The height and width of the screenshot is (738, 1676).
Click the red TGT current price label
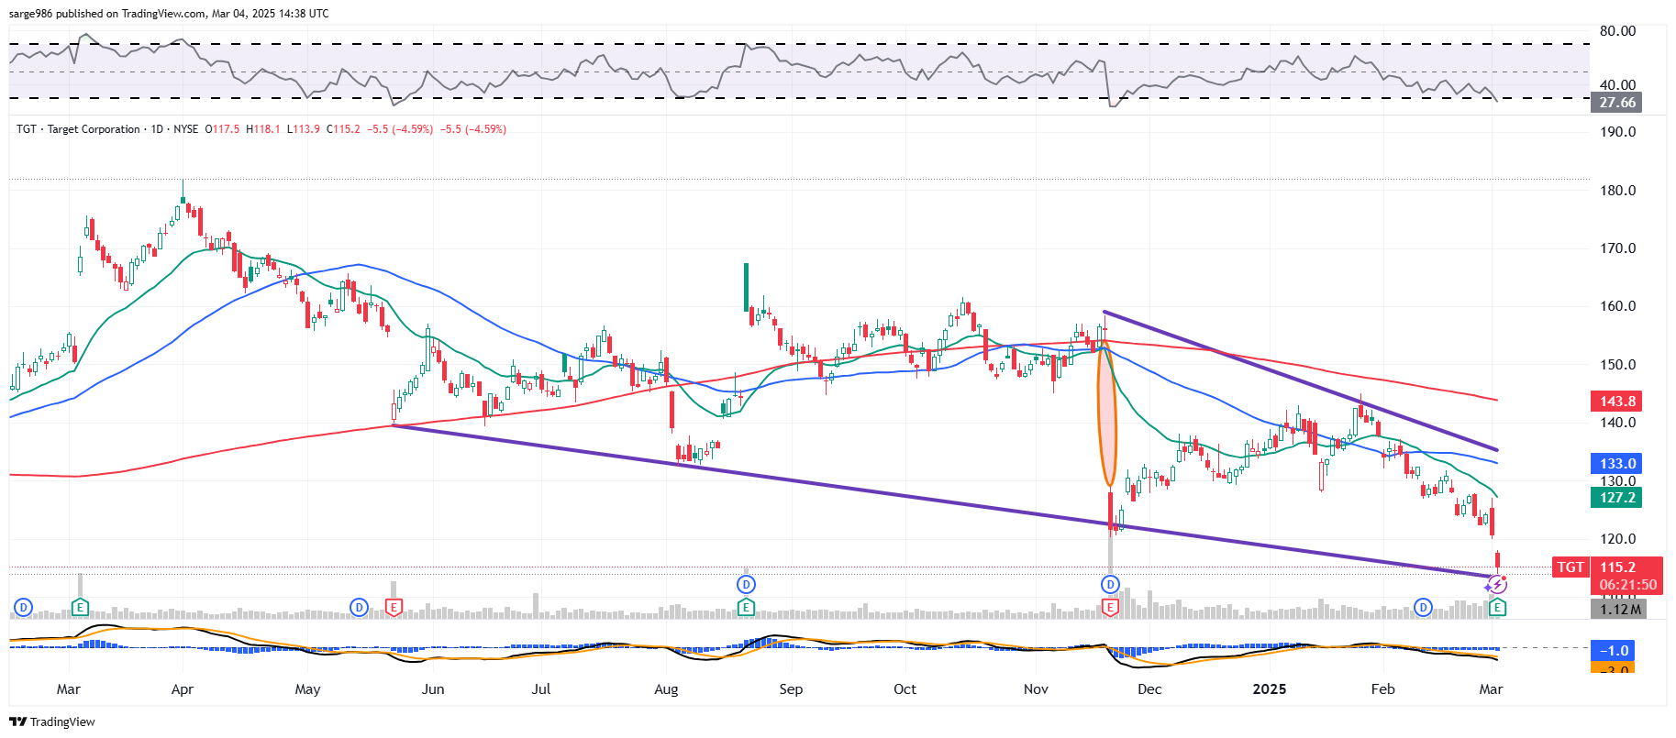click(1570, 567)
